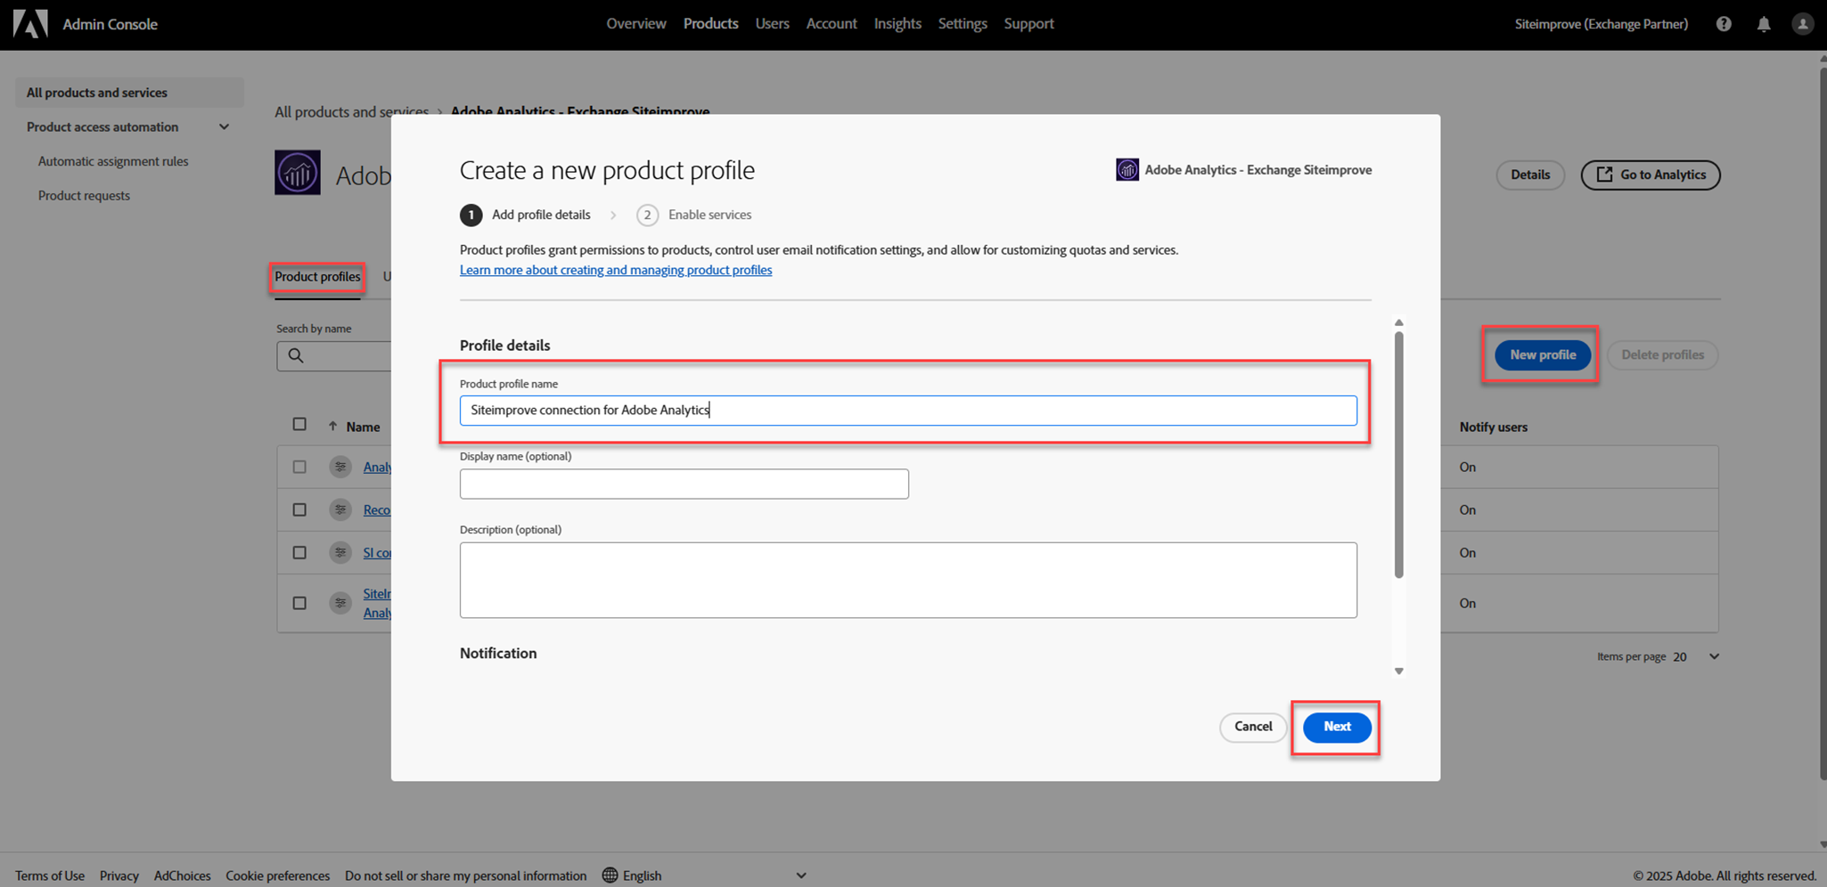Open the notifications bell icon
Viewport: 1827px width, 887px height.
point(1764,24)
